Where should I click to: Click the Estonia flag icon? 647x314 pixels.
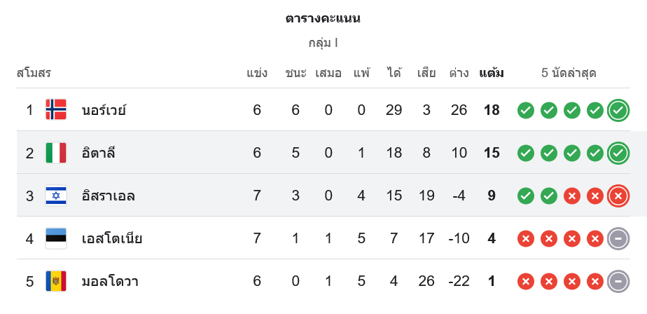pos(56,238)
